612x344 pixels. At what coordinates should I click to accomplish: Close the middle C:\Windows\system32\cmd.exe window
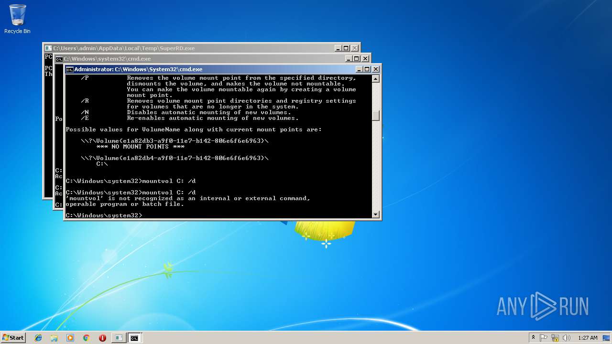tap(365, 59)
